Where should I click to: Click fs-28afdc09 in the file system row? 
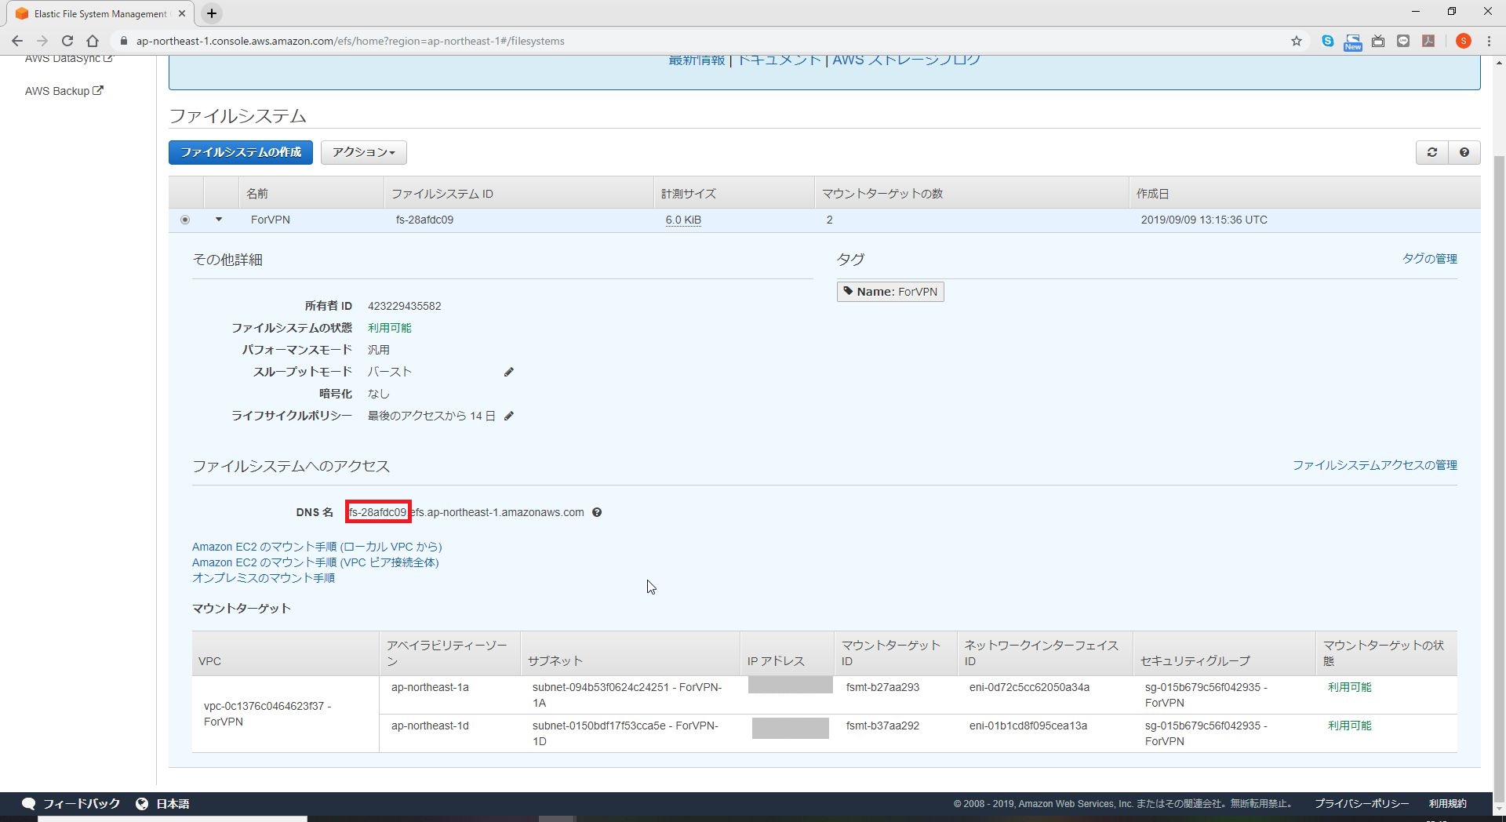coord(424,220)
